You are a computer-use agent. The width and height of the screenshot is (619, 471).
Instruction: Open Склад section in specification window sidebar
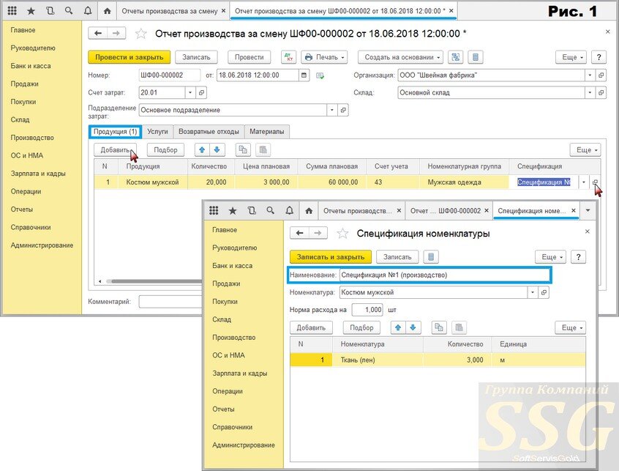tap(222, 319)
